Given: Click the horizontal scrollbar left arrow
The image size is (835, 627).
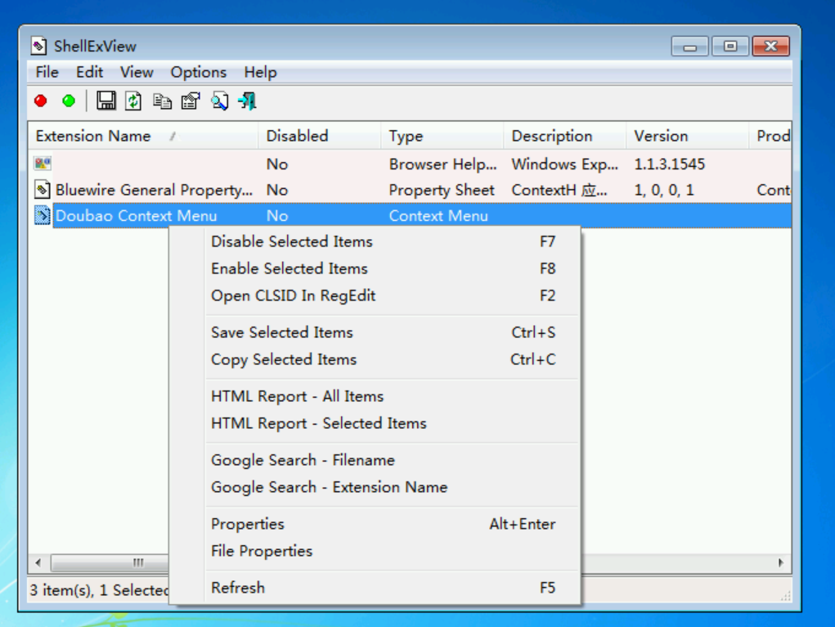Looking at the screenshot, I should pyautogui.click(x=38, y=562).
